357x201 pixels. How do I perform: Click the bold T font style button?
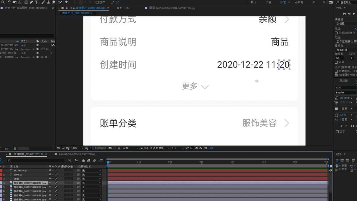pyautogui.click(x=341, y=126)
